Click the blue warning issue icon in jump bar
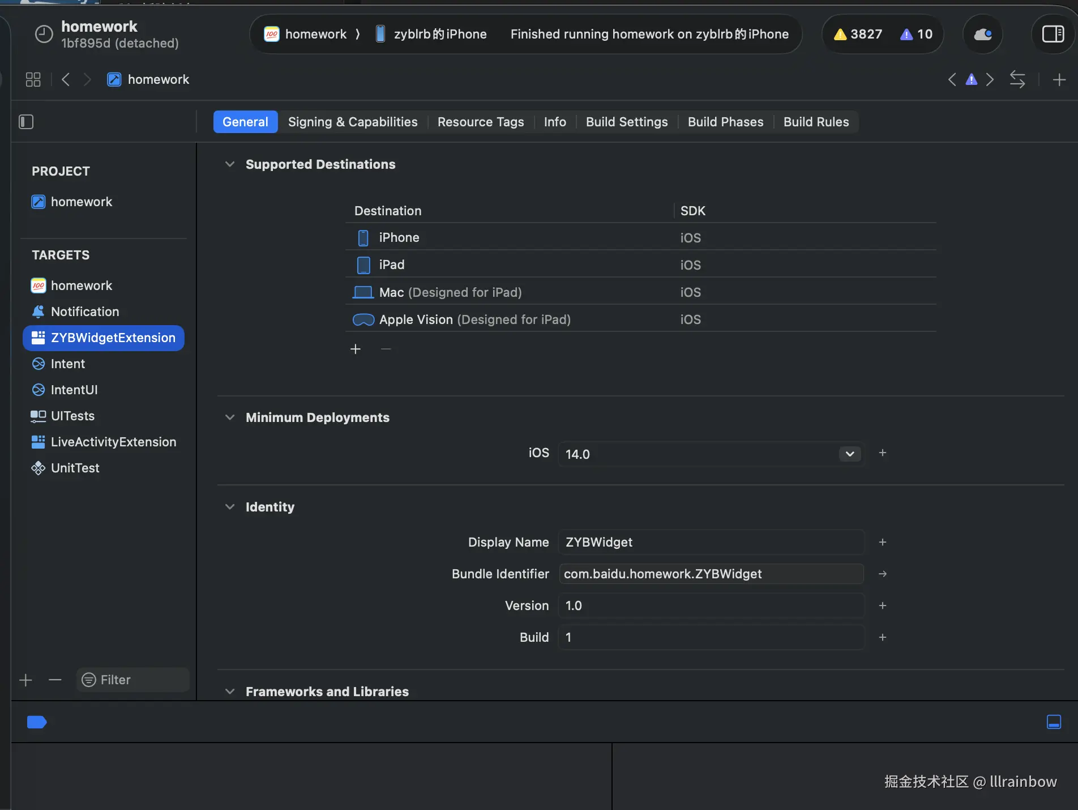Viewport: 1078px width, 810px height. pyautogui.click(x=971, y=79)
